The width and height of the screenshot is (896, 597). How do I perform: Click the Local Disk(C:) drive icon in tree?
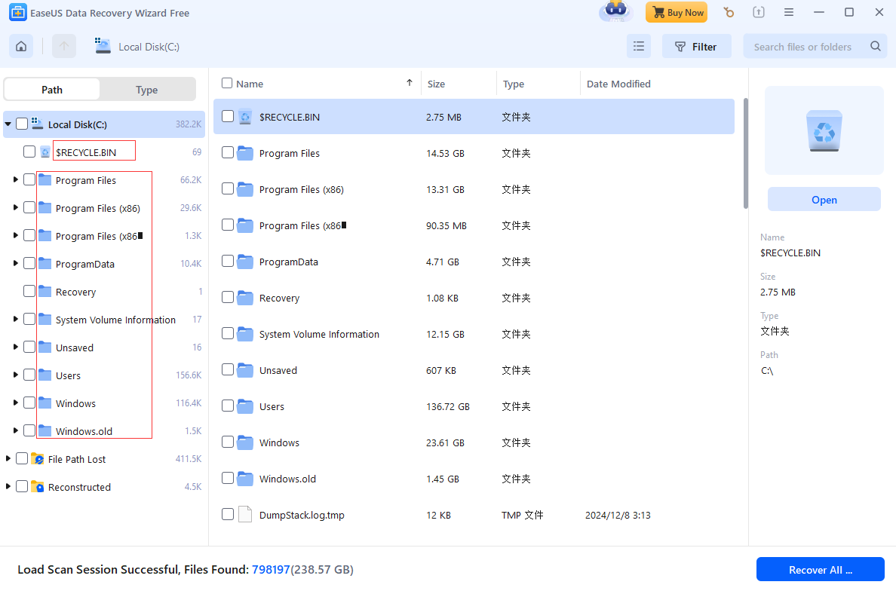pos(38,124)
